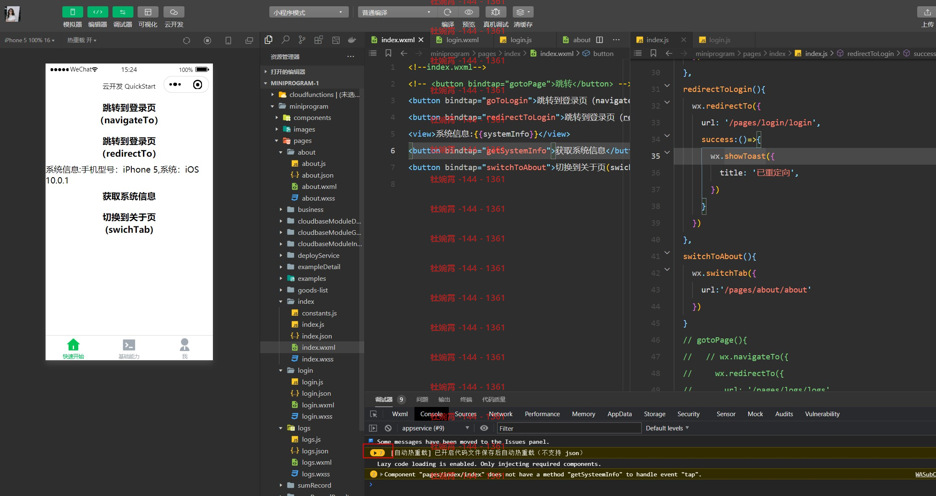Expand the 打开的编辑器 section
Screen dimensions: 936x496
coord(312,72)
